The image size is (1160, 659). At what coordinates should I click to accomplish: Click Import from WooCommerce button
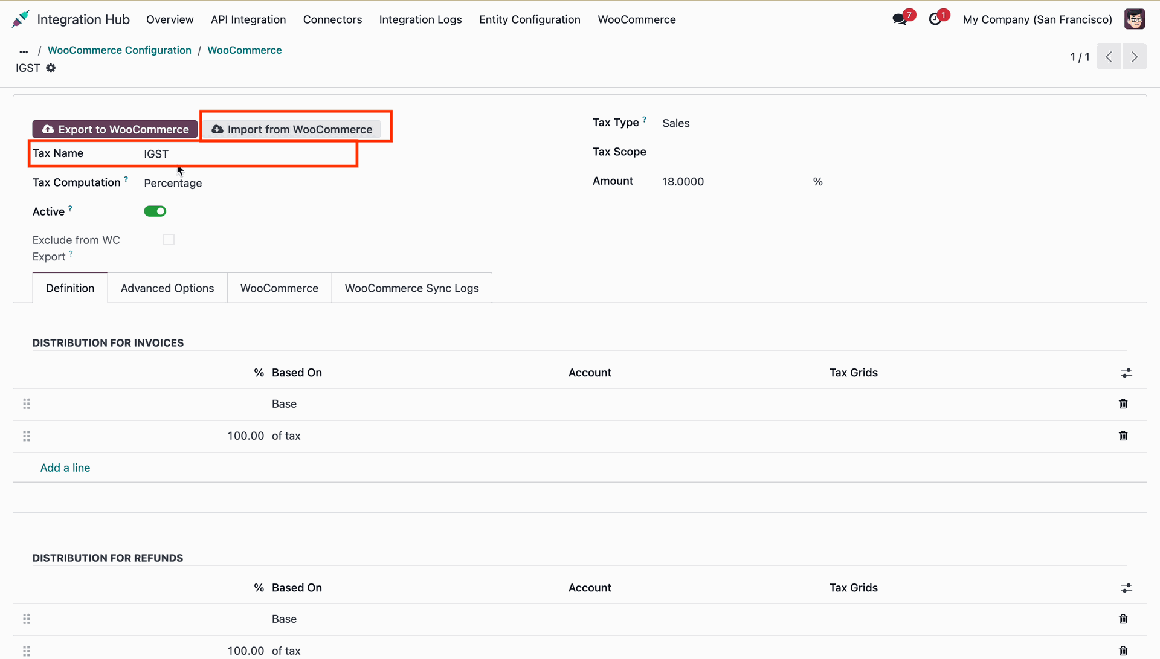click(292, 129)
